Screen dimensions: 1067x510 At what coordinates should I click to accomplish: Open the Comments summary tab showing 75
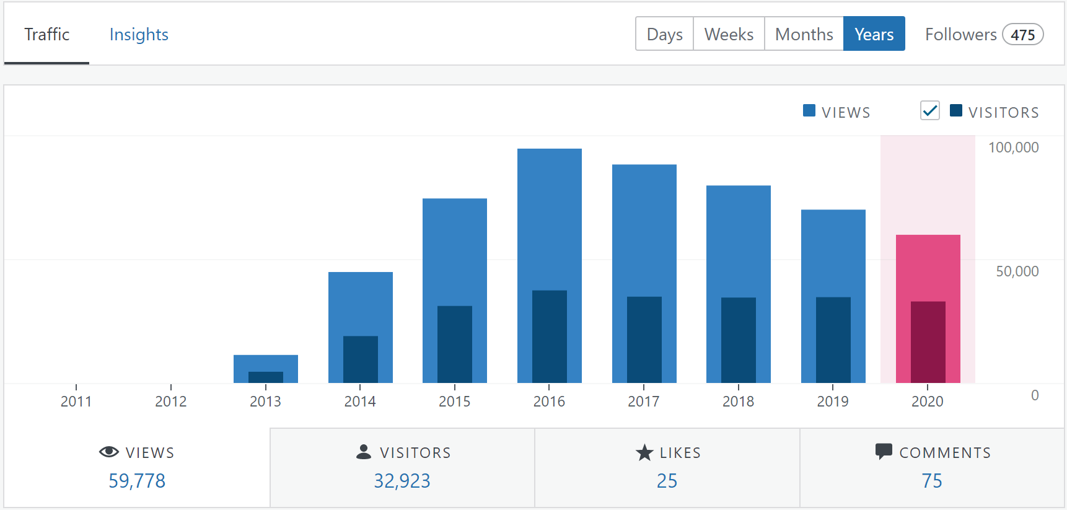click(x=932, y=468)
